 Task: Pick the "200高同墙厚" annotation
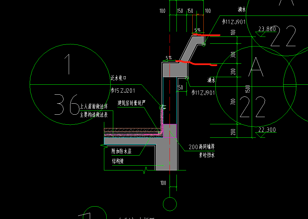pos(202,147)
